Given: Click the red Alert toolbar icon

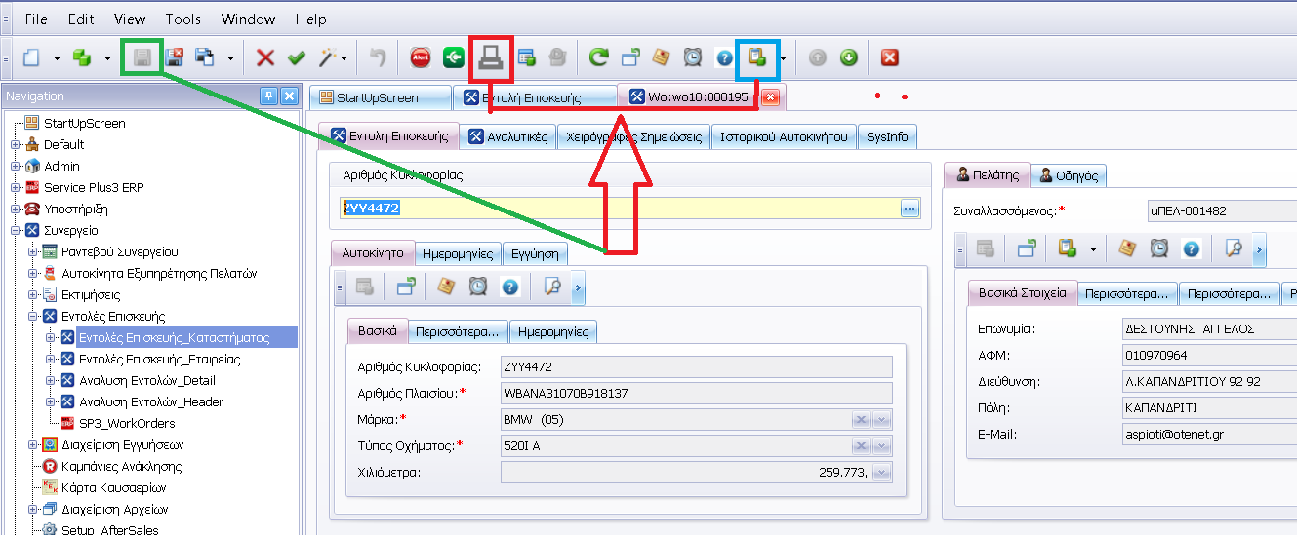Looking at the screenshot, I should (x=421, y=57).
